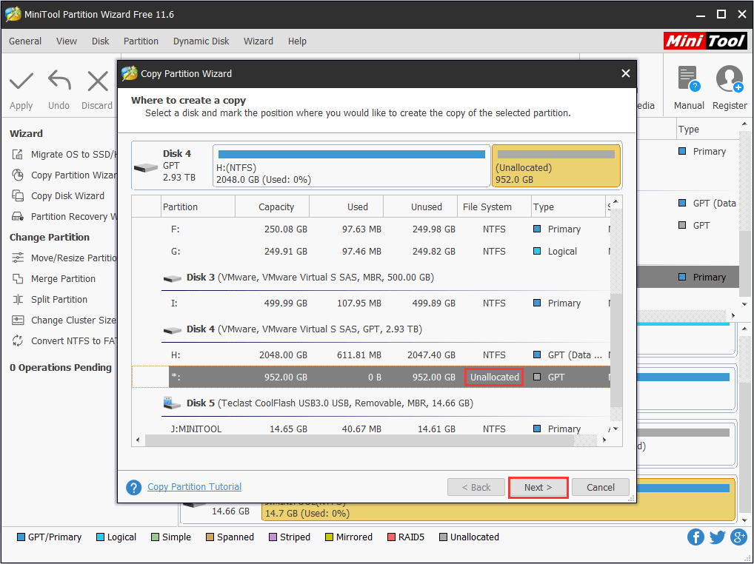Click the Undo arrow icon
754x564 pixels.
pyautogui.click(x=59, y=80)
